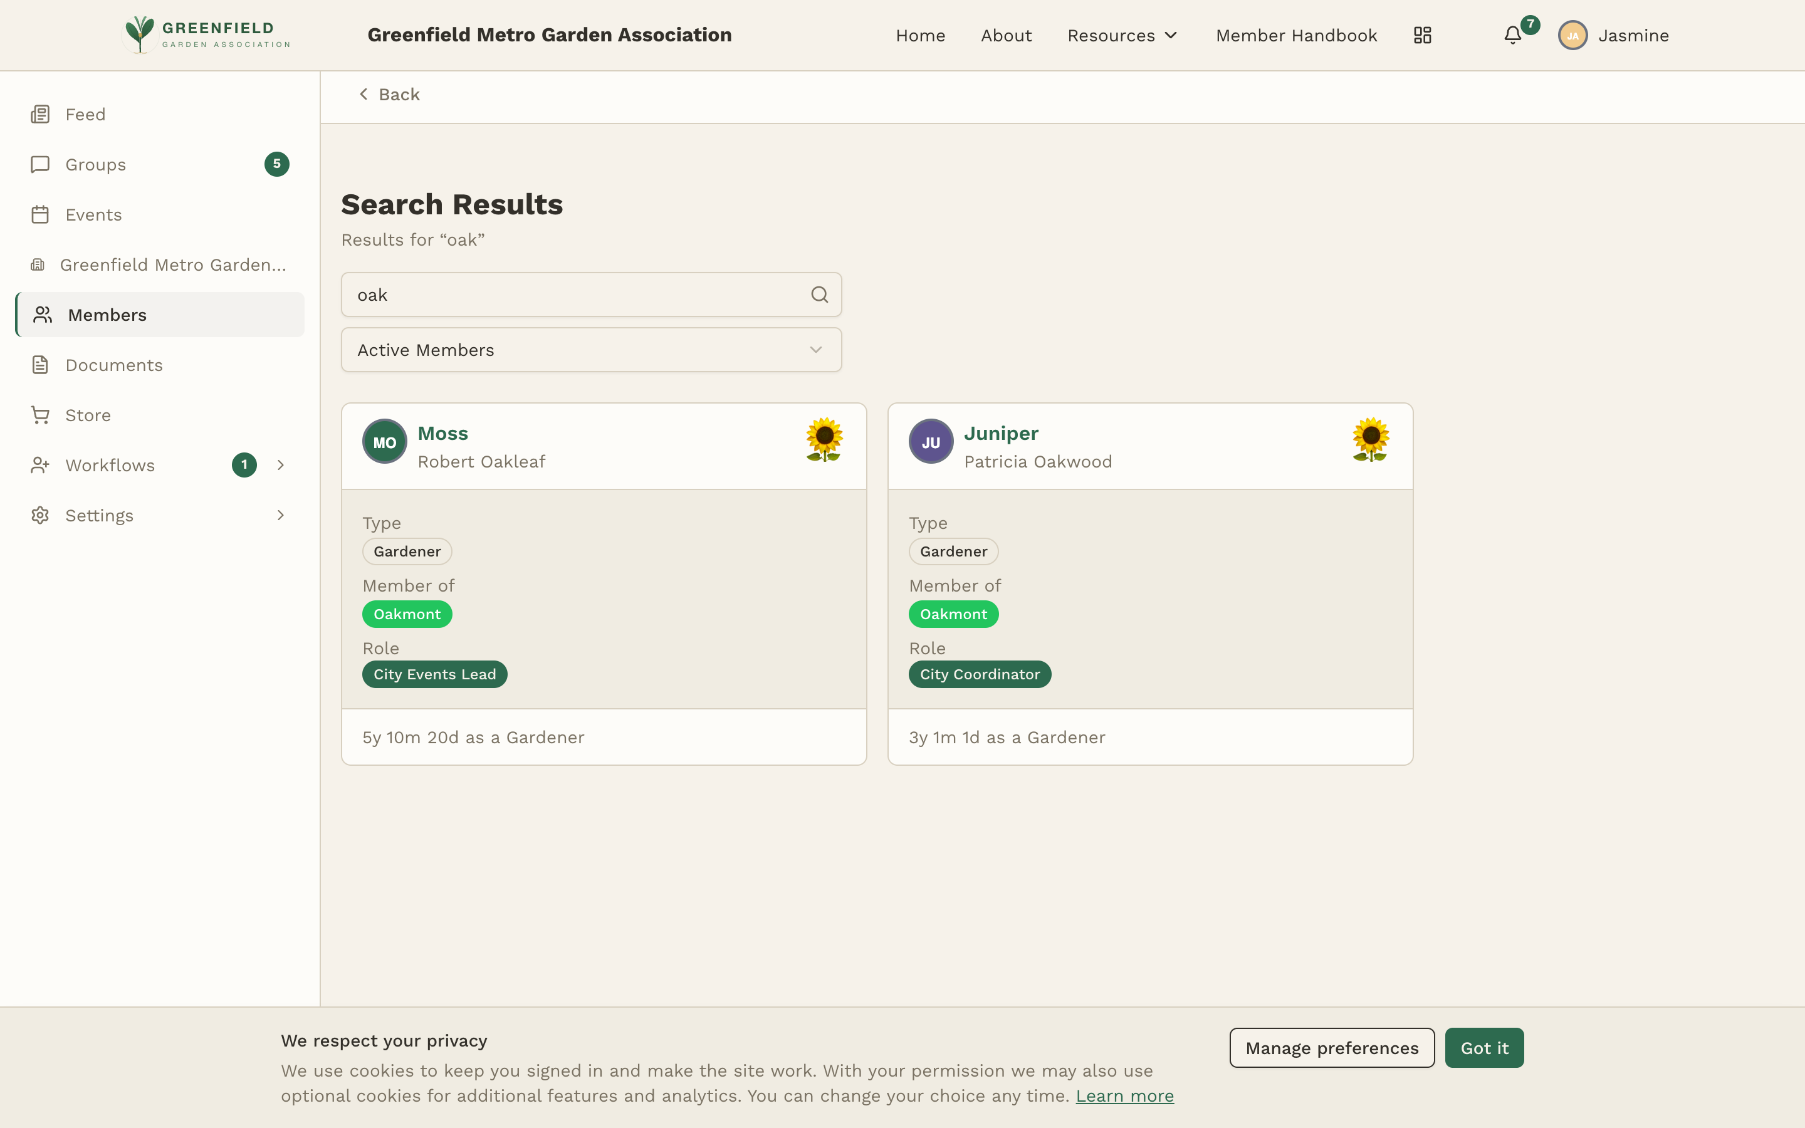Click Jasmine's profile avatar
Screen dimensions: 1805x1128
pyautogui.click(x=1572, y=35)
